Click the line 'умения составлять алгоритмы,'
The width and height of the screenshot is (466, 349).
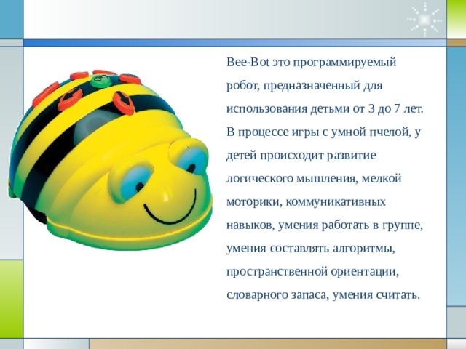311,249
